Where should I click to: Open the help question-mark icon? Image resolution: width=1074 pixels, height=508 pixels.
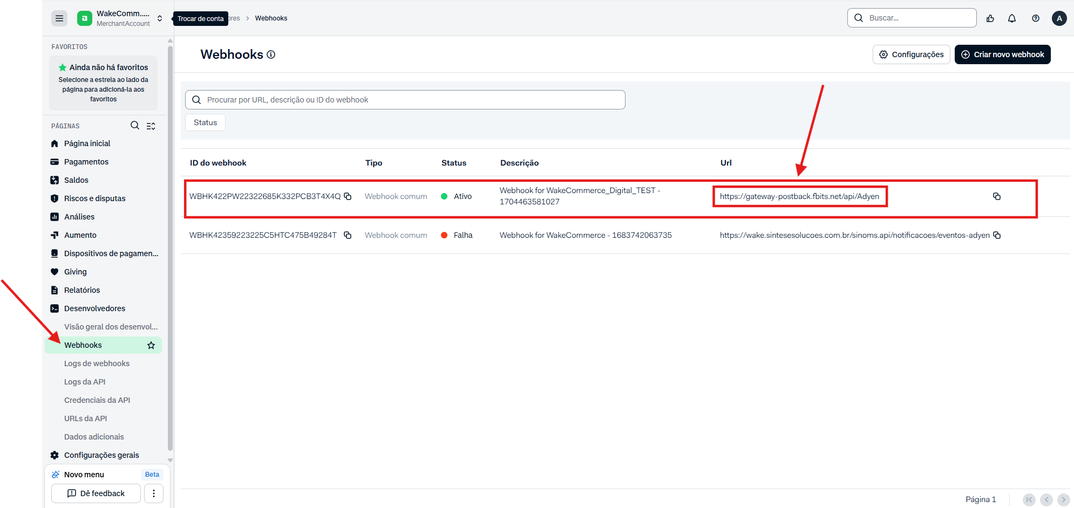[x=1036, y=18]
